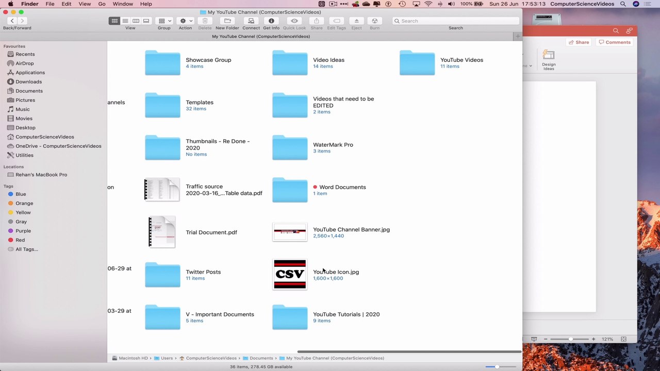This screenshot has width=660, height=371.
Task: Click the Quick Look eye icon
Action: point(294,21)
